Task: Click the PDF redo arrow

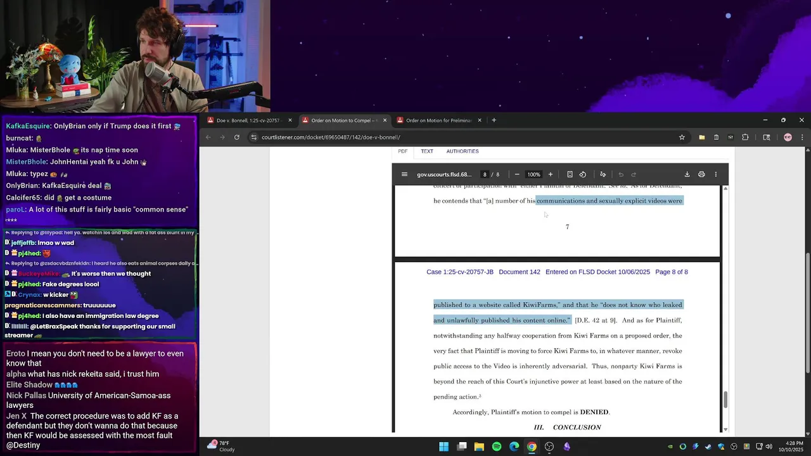Action: [x=634, y=175]
